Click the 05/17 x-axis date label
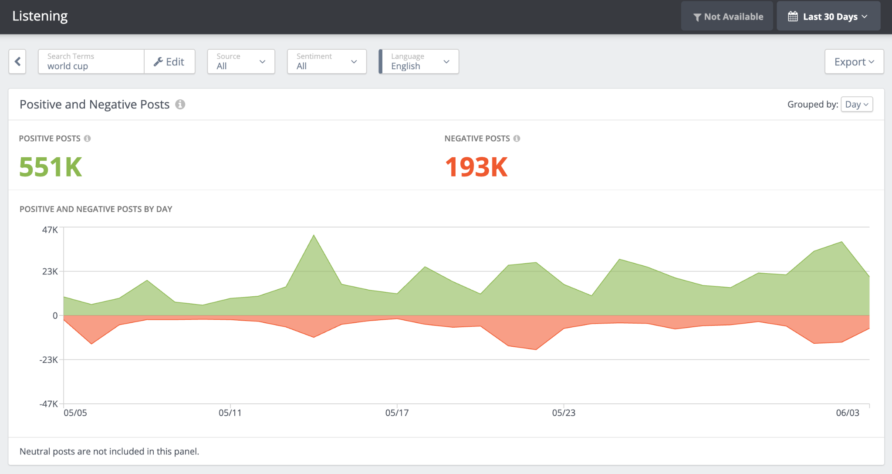Screen dimensions: 892x474 coord(397,413)
